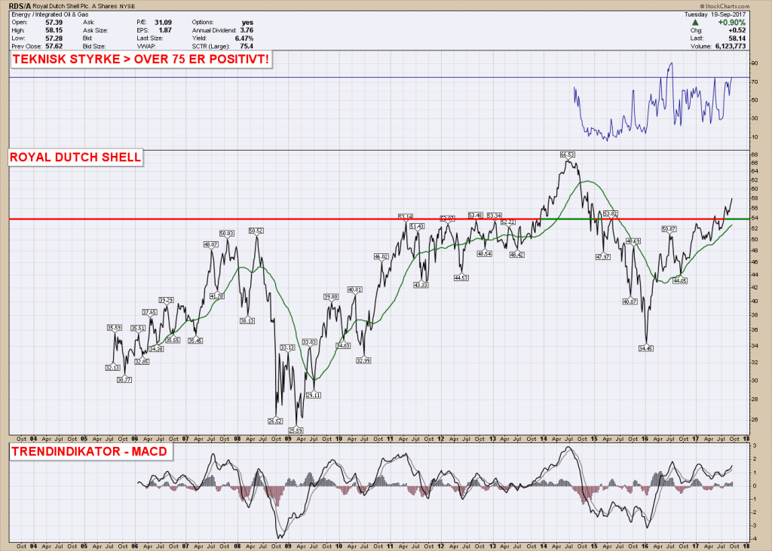Click the 53.82 price label

coord(610,214)
